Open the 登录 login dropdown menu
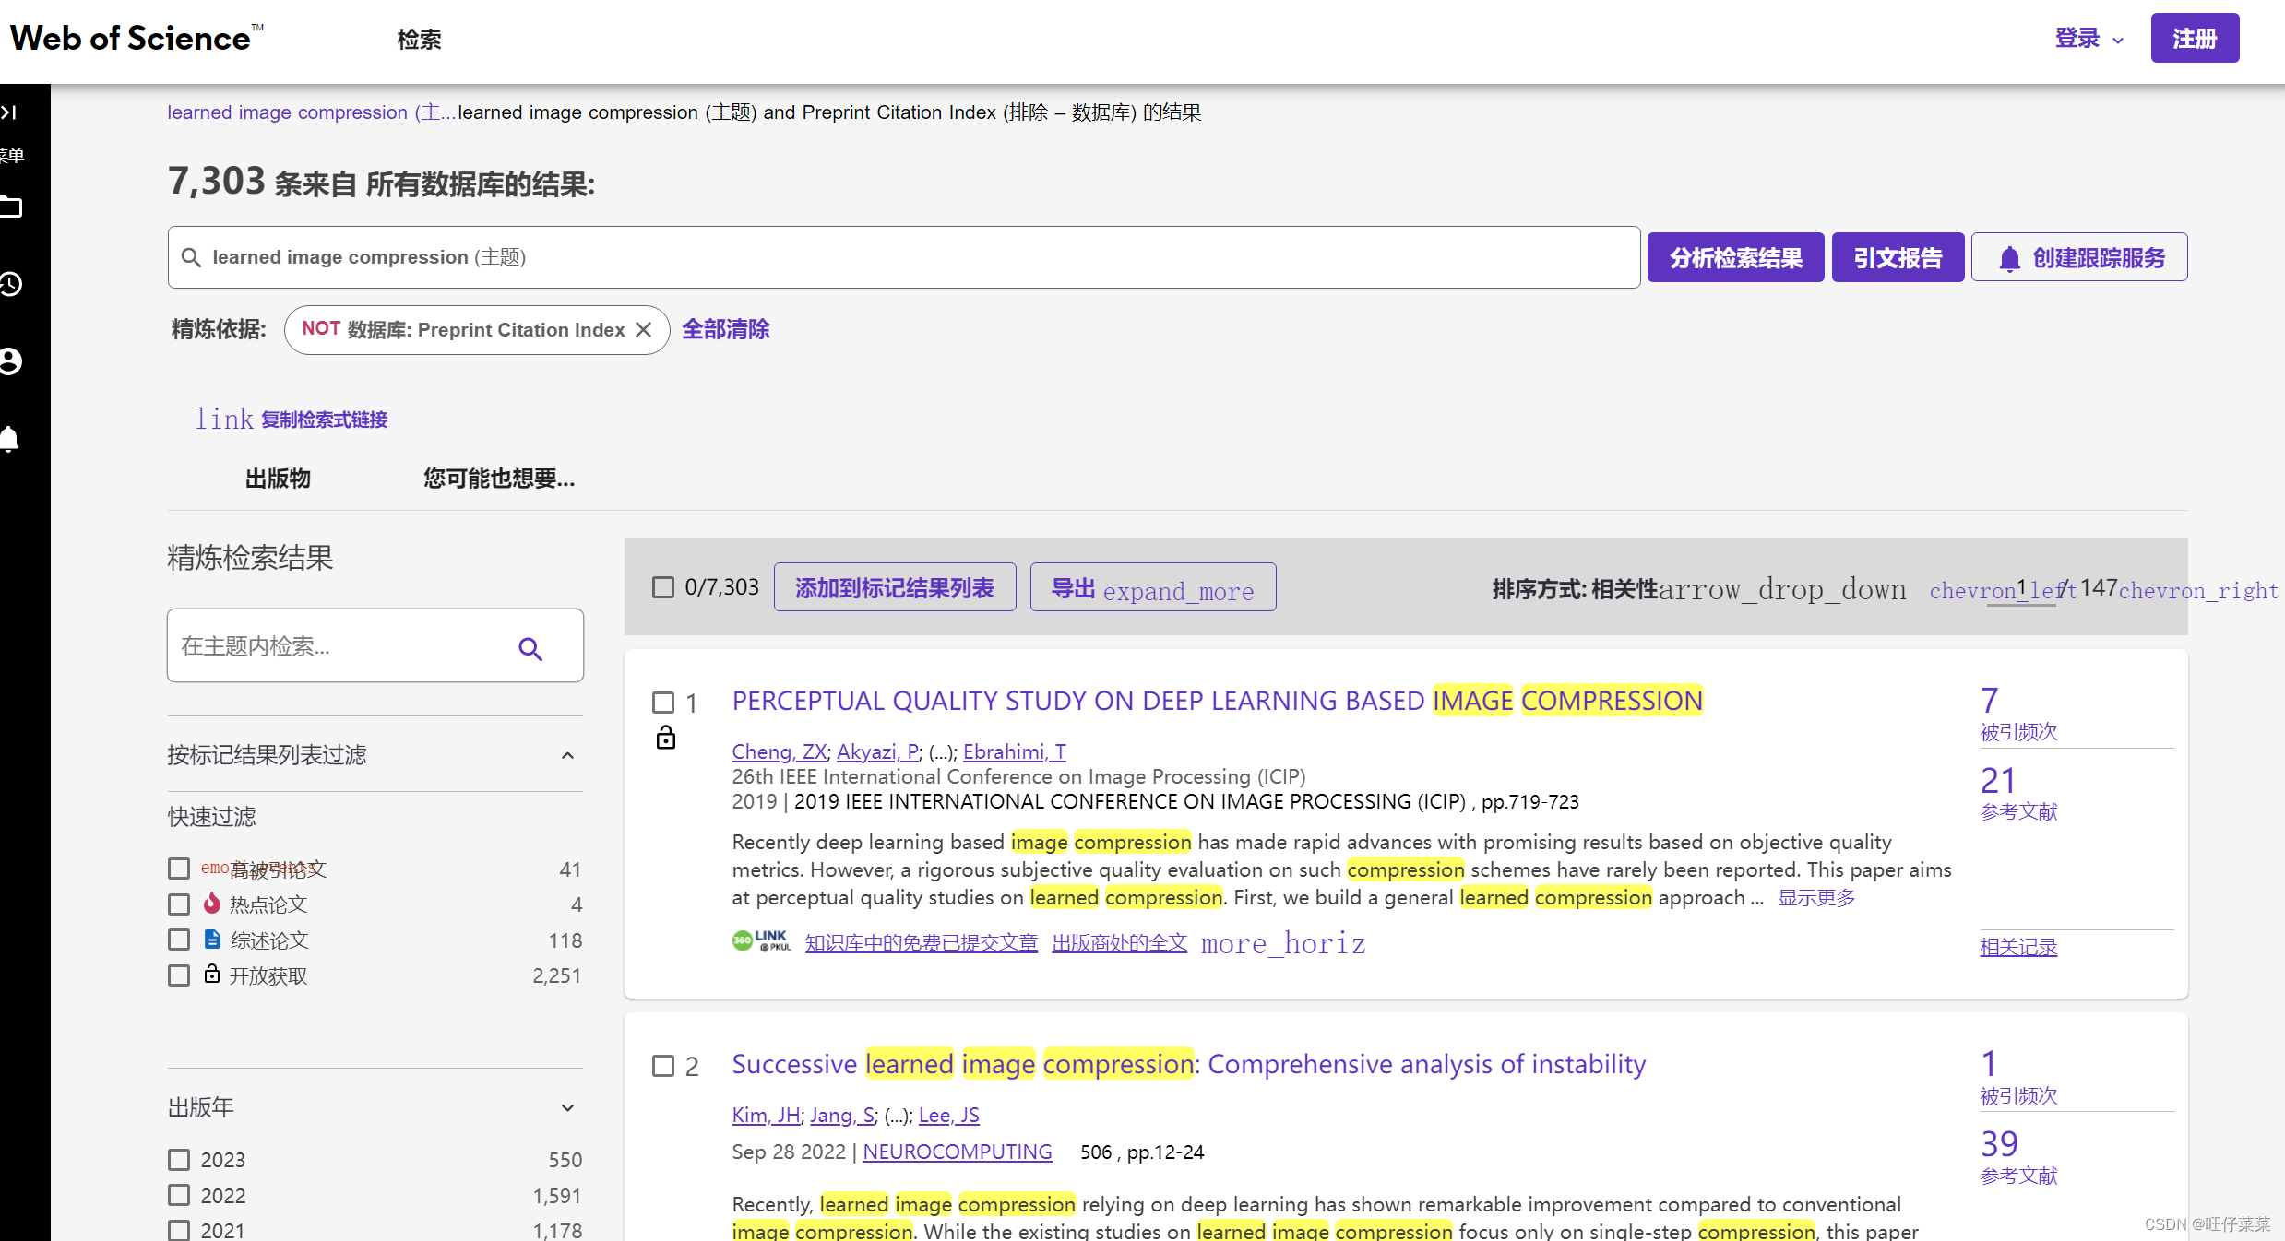Screen dimensions: 2285x1241 coord(2089,39)
